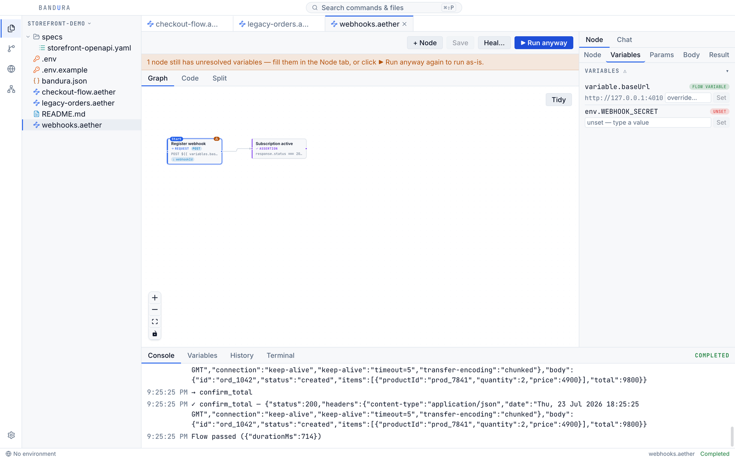Screen dimensions: 735x459
Task: Open the STOREFRONT-DEMO project dropdown
Action: [59, 23]
